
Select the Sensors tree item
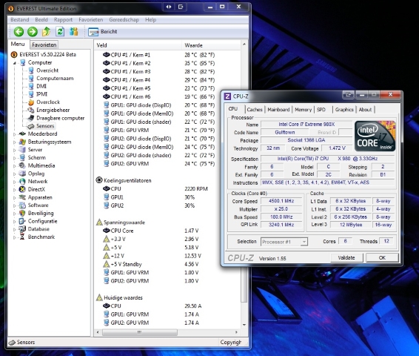click(x=45, y=126)
